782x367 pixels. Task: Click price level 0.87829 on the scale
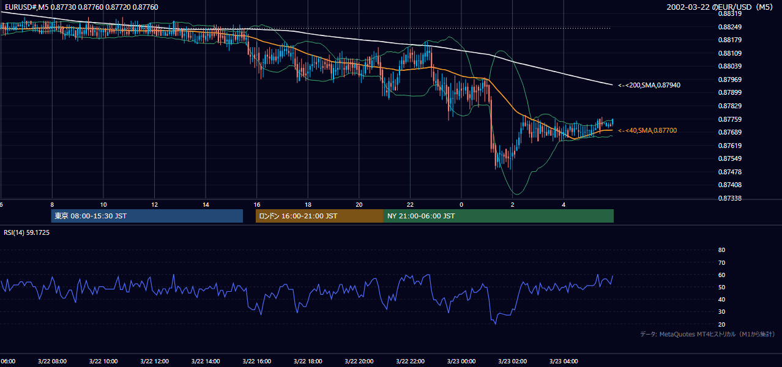coord(729,106)
